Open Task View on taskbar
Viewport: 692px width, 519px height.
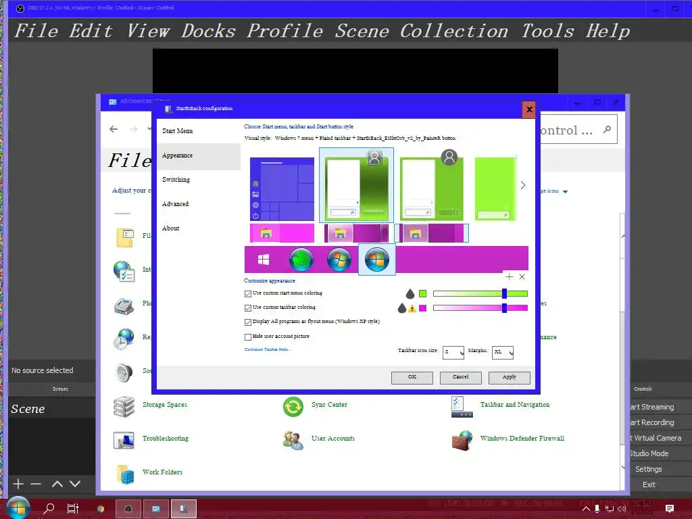pos(73,508)
